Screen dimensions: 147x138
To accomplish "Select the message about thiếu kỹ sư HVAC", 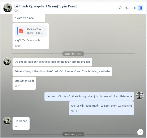I will 63,71.
